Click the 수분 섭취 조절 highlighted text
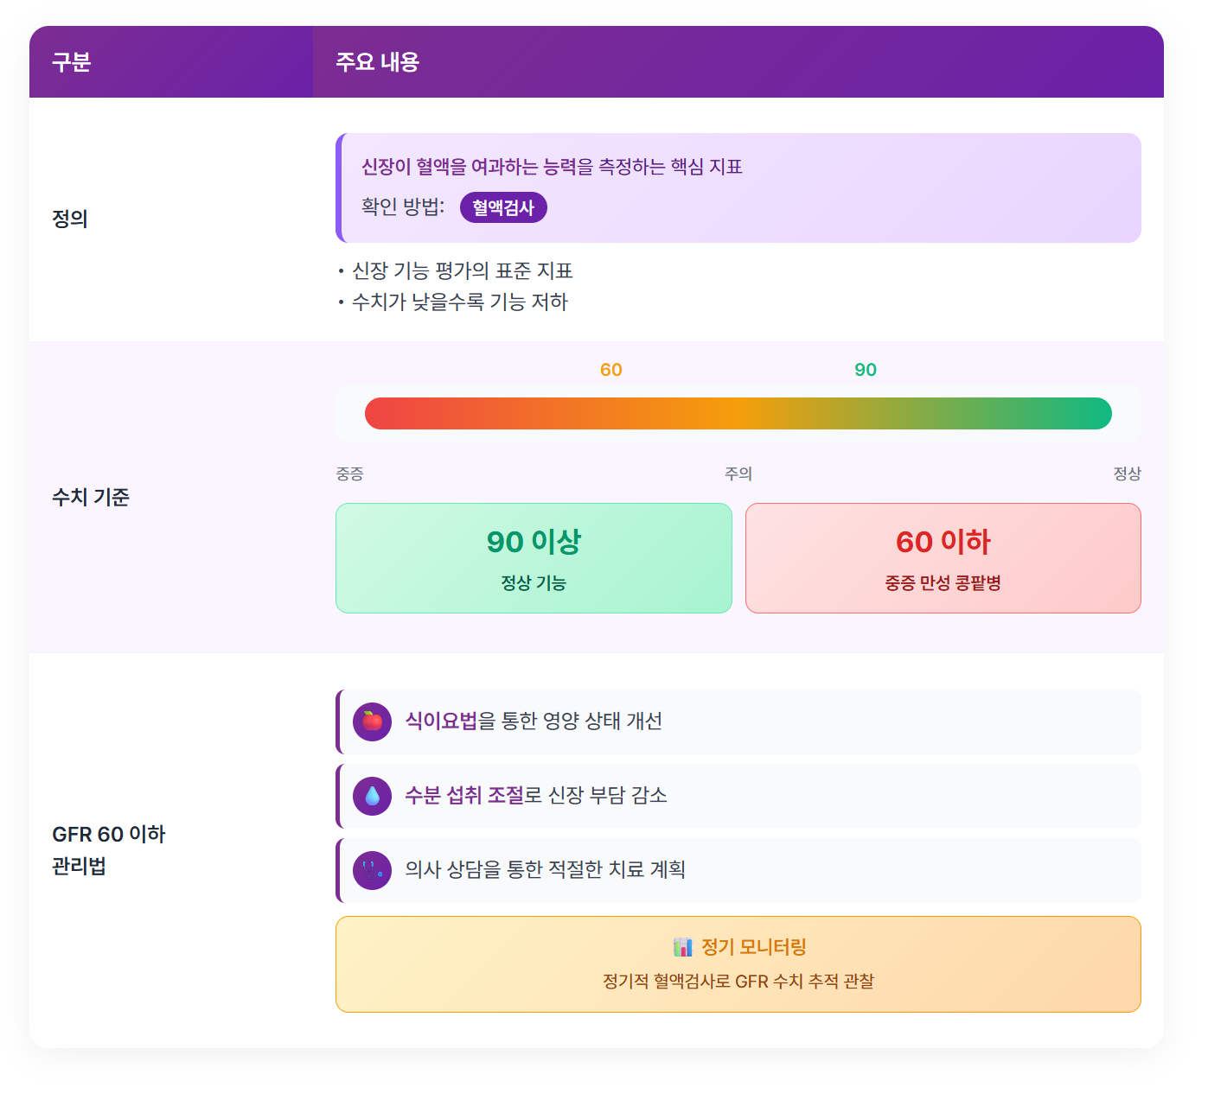 [x=464, y=795]
